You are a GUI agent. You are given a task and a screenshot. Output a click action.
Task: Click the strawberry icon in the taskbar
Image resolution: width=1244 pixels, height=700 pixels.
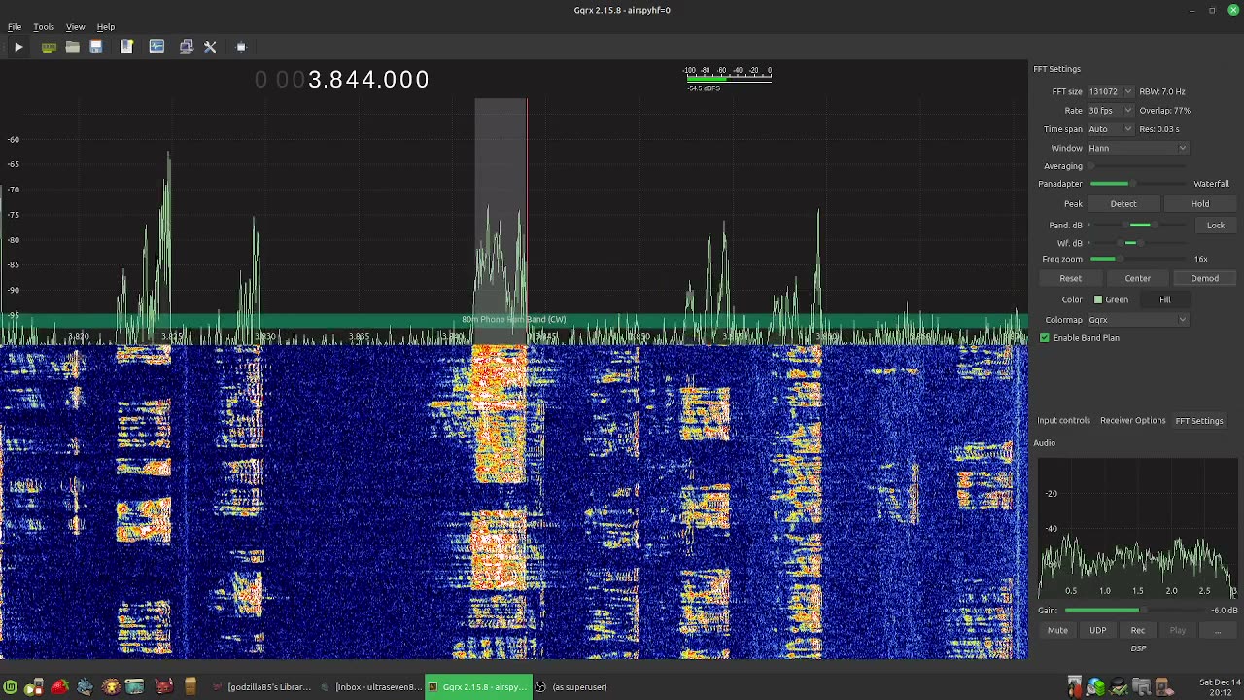click(59, 687)
